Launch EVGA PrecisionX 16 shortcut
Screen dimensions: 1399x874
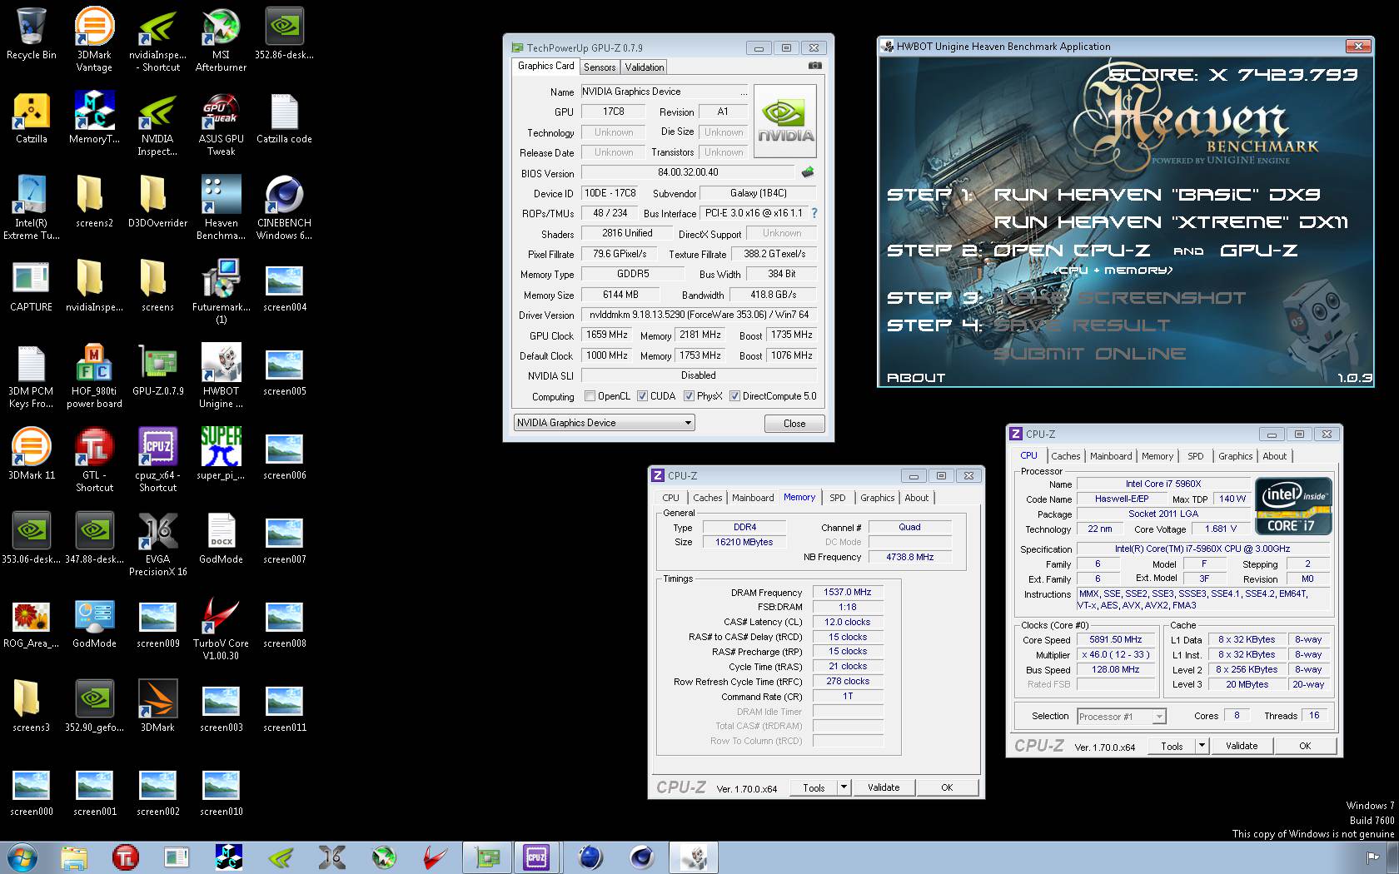(157, 544)
